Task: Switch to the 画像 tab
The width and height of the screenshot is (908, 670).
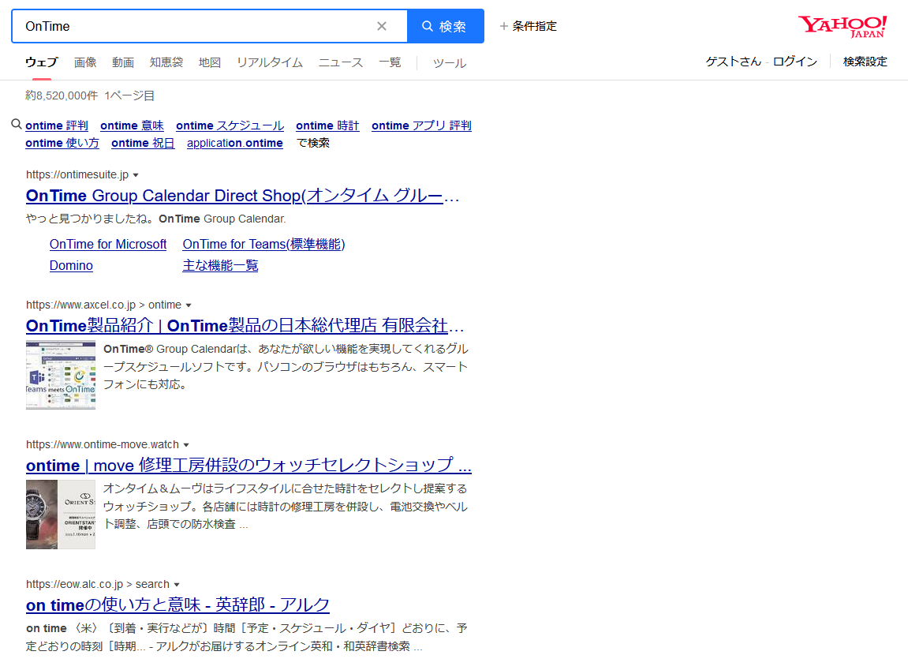Action: pos(85,62)
